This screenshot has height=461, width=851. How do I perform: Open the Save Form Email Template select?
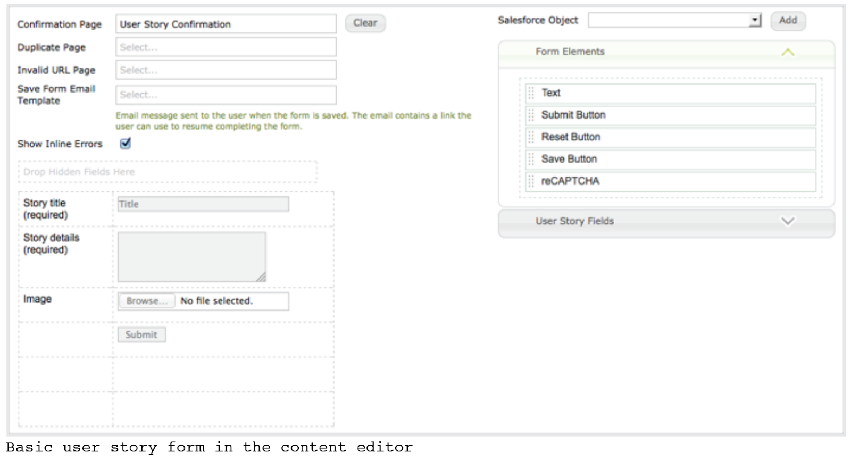tap(226, 95)
